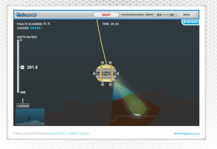Open the Privacy Policy link
This screenshot has height=149, width=217.
(58, 134)
